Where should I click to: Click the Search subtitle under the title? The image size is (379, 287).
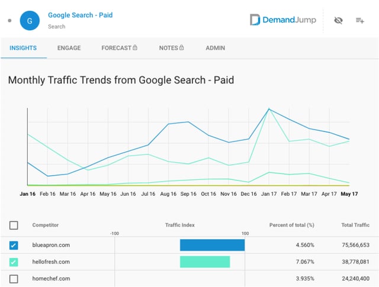pos(57,27)
